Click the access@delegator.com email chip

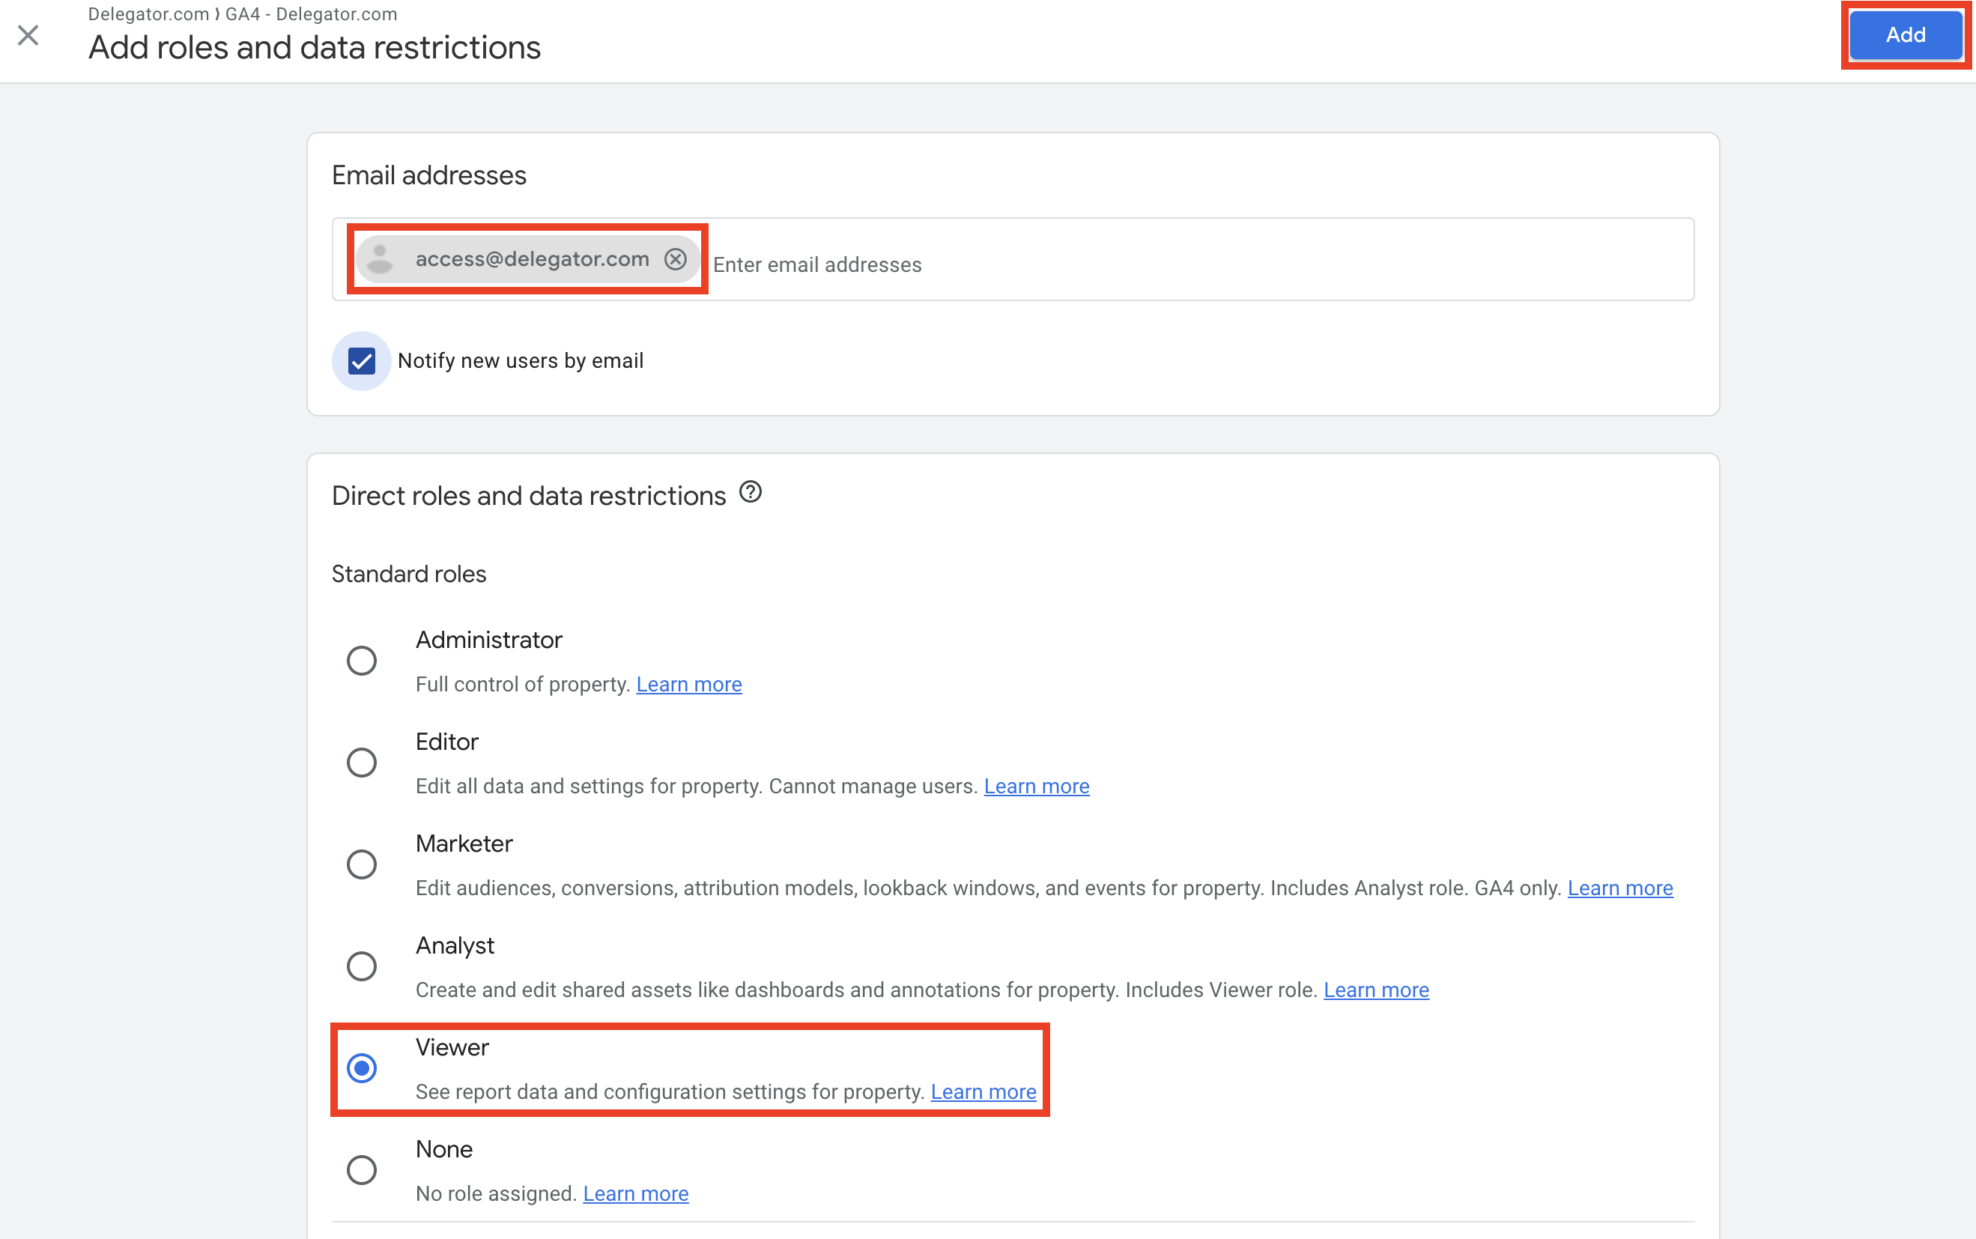[527, 259]
